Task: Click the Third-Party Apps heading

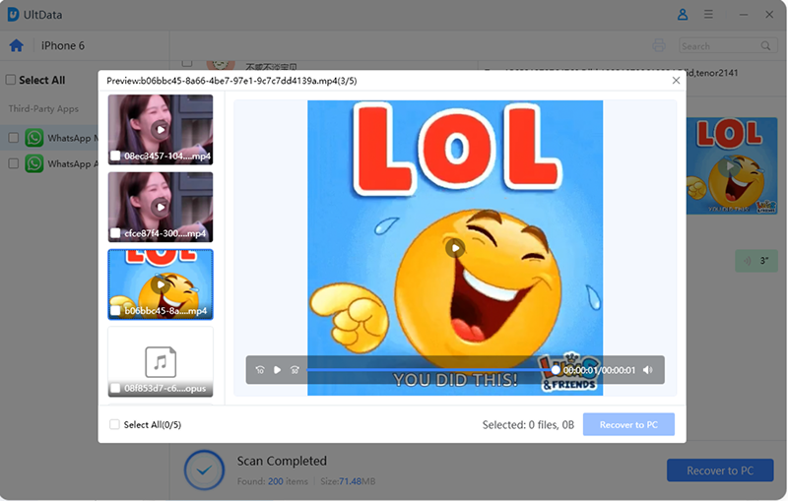Action: (x=43, y=109)
